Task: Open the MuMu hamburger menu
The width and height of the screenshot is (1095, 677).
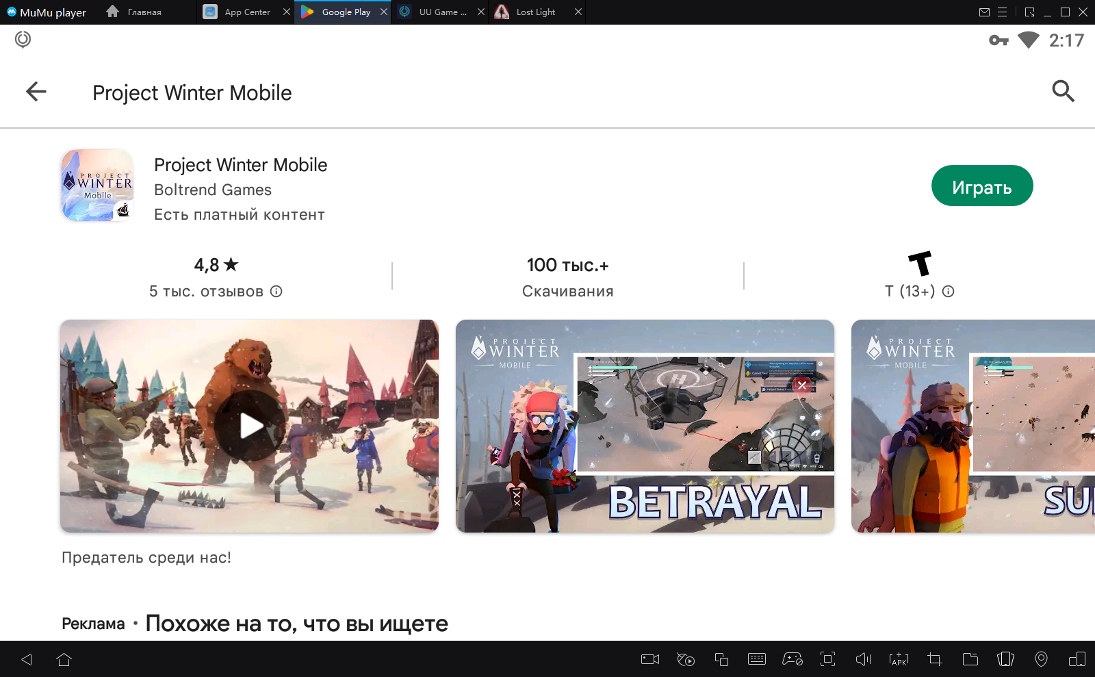Action: click(1002, 12)
